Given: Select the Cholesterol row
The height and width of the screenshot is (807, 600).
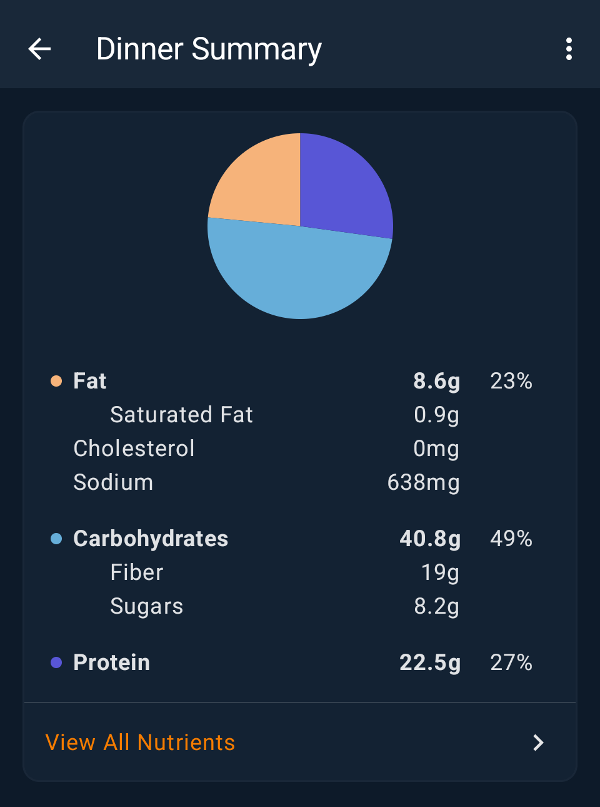Looking at the screenshot, I should (134, 449).
